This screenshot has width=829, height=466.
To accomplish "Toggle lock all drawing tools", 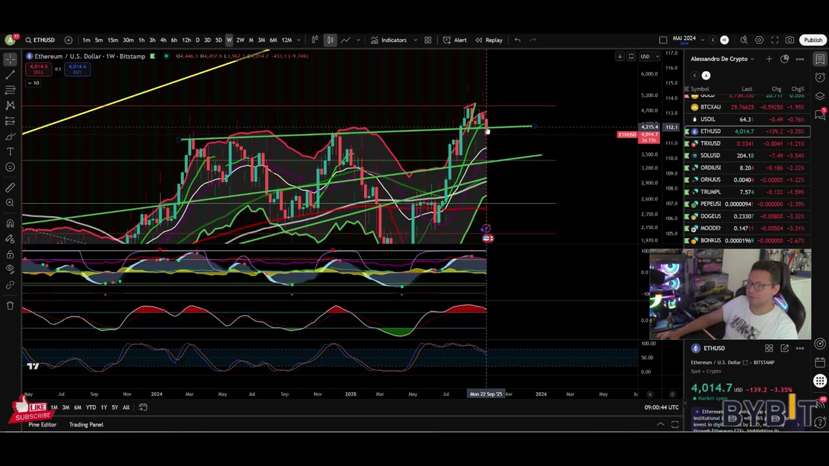I will tap(10, 254).
